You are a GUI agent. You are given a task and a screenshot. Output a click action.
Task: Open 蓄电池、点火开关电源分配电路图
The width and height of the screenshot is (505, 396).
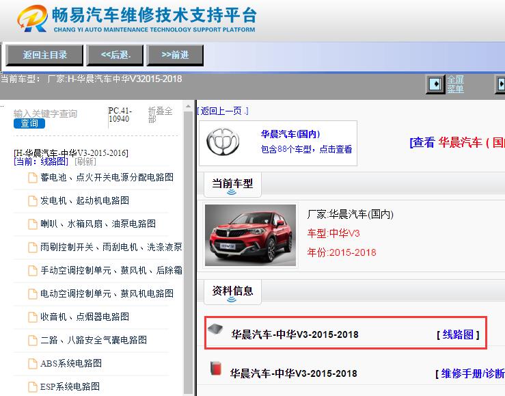click(x=107, y=177)
